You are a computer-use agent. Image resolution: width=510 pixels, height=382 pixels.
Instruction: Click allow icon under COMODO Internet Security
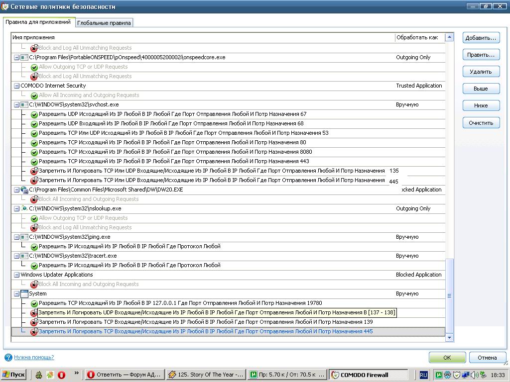[x=34, y=96]
